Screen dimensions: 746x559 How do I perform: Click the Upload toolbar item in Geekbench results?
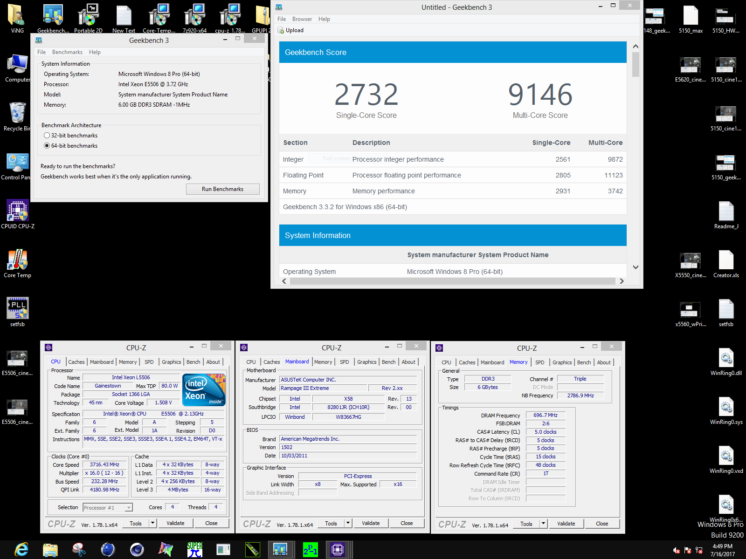pos(290,30)
